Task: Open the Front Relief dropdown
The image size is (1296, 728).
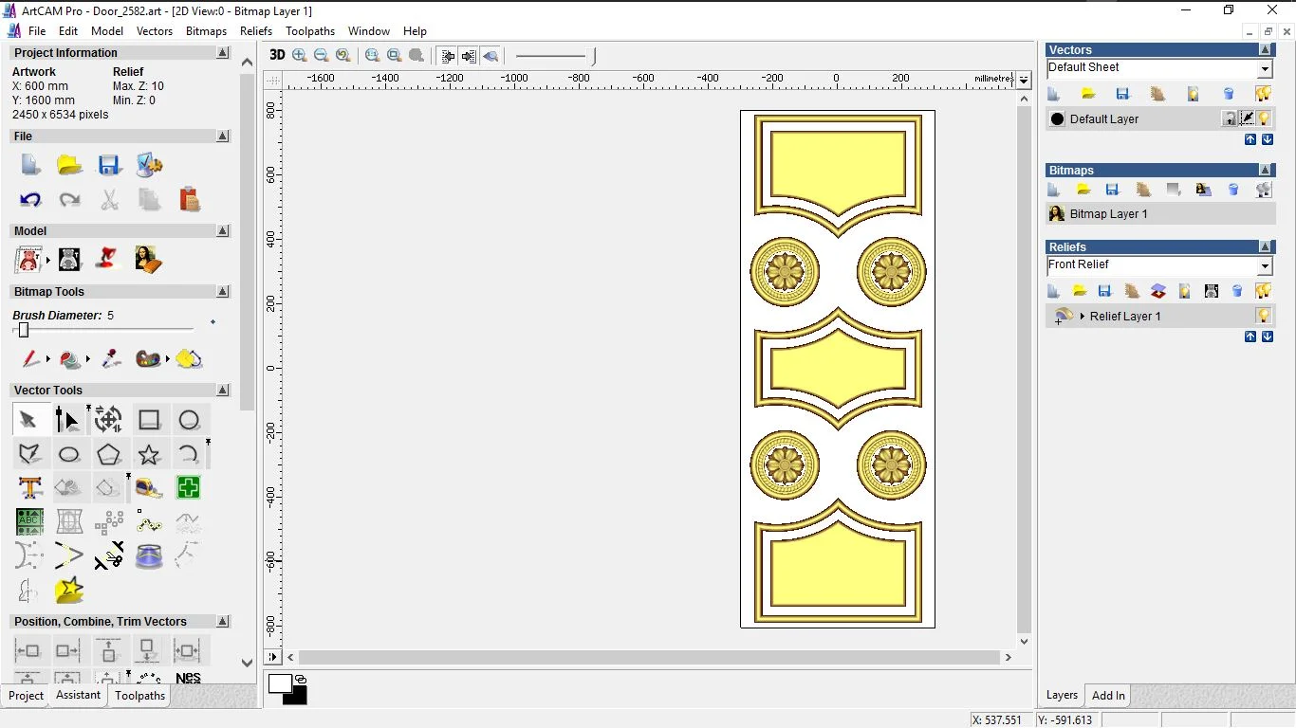Action: point(1265,266)
